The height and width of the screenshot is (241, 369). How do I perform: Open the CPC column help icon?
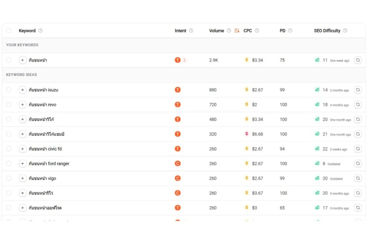[257, 31]
